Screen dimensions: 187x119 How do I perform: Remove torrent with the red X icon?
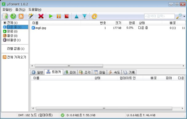pos(41,16)
